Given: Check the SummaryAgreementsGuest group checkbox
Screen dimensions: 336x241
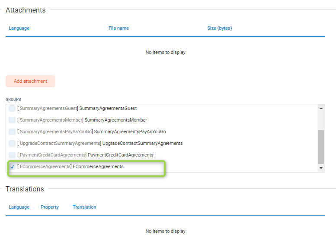Looking at the screenshot, I should click(12, 109).
